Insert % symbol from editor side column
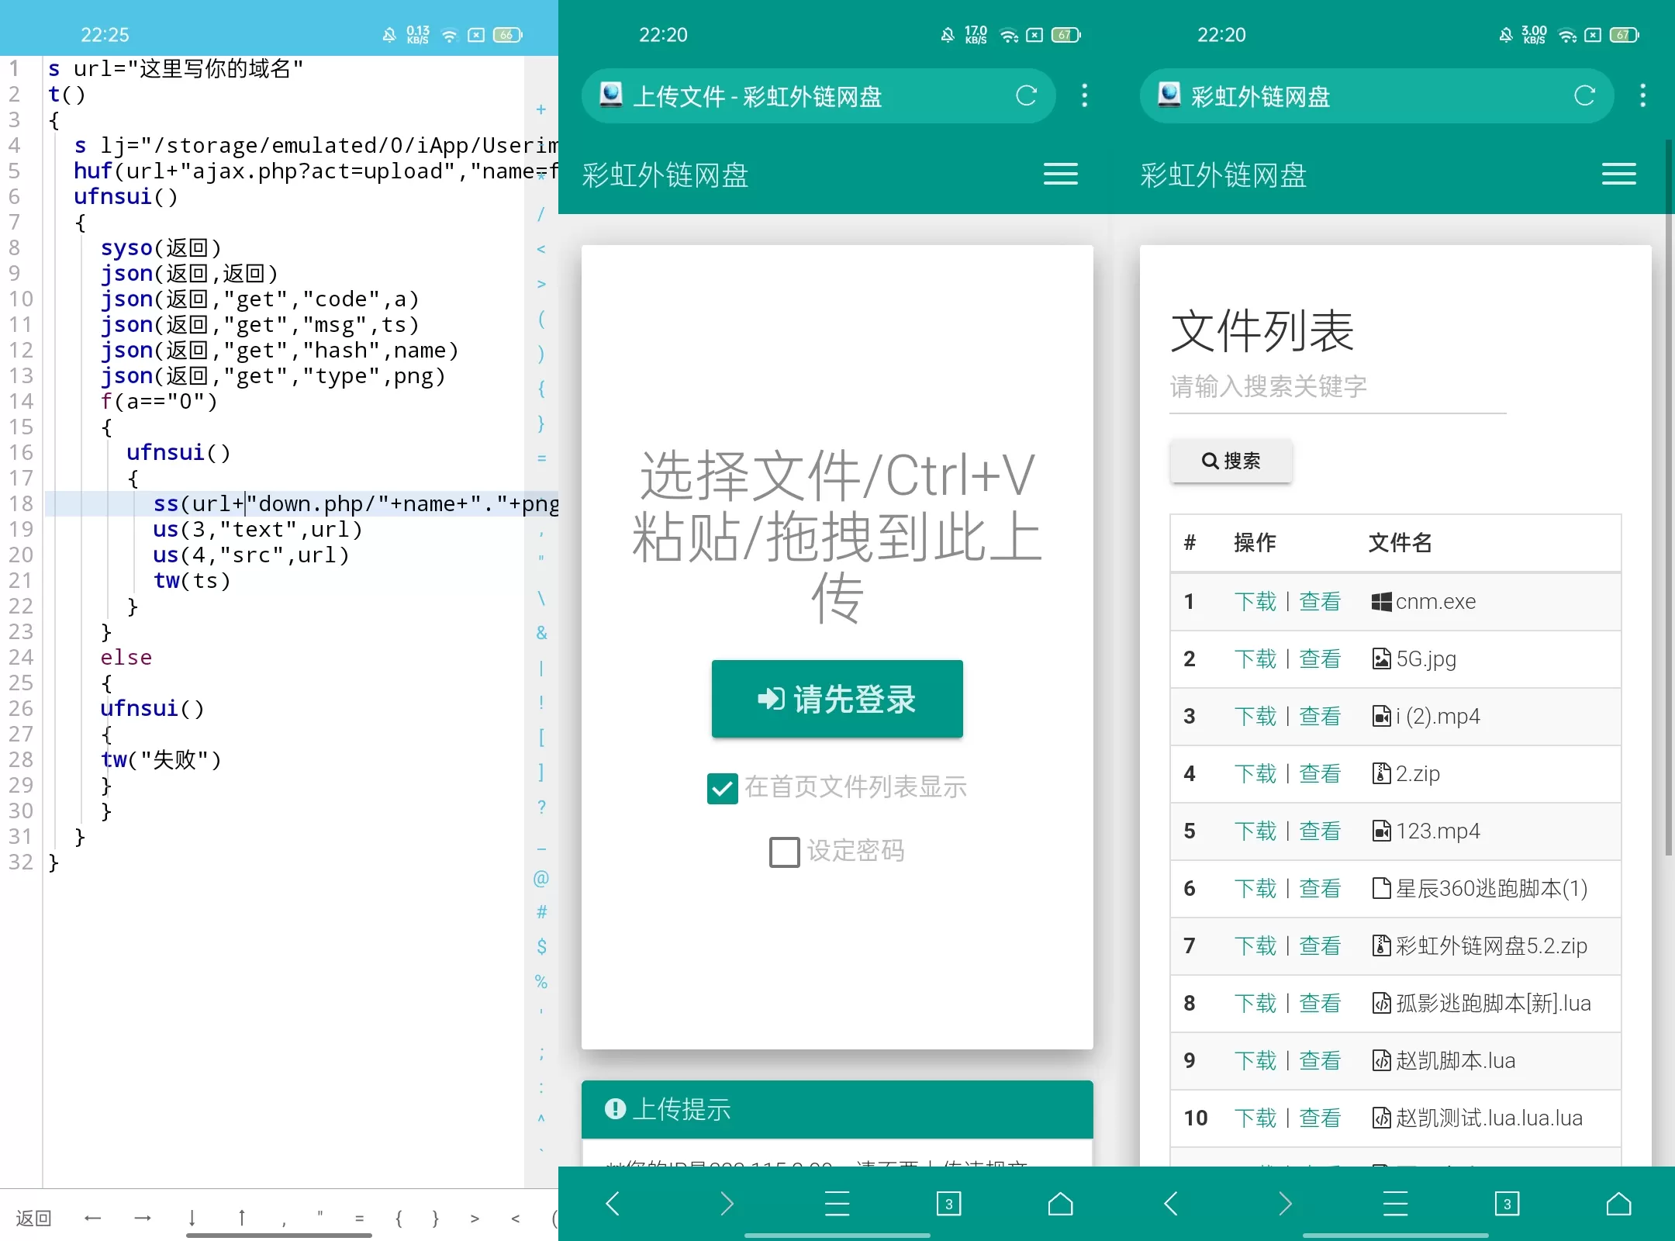This screenshot has width=1675, height=1241. click(x=541, y=982)
